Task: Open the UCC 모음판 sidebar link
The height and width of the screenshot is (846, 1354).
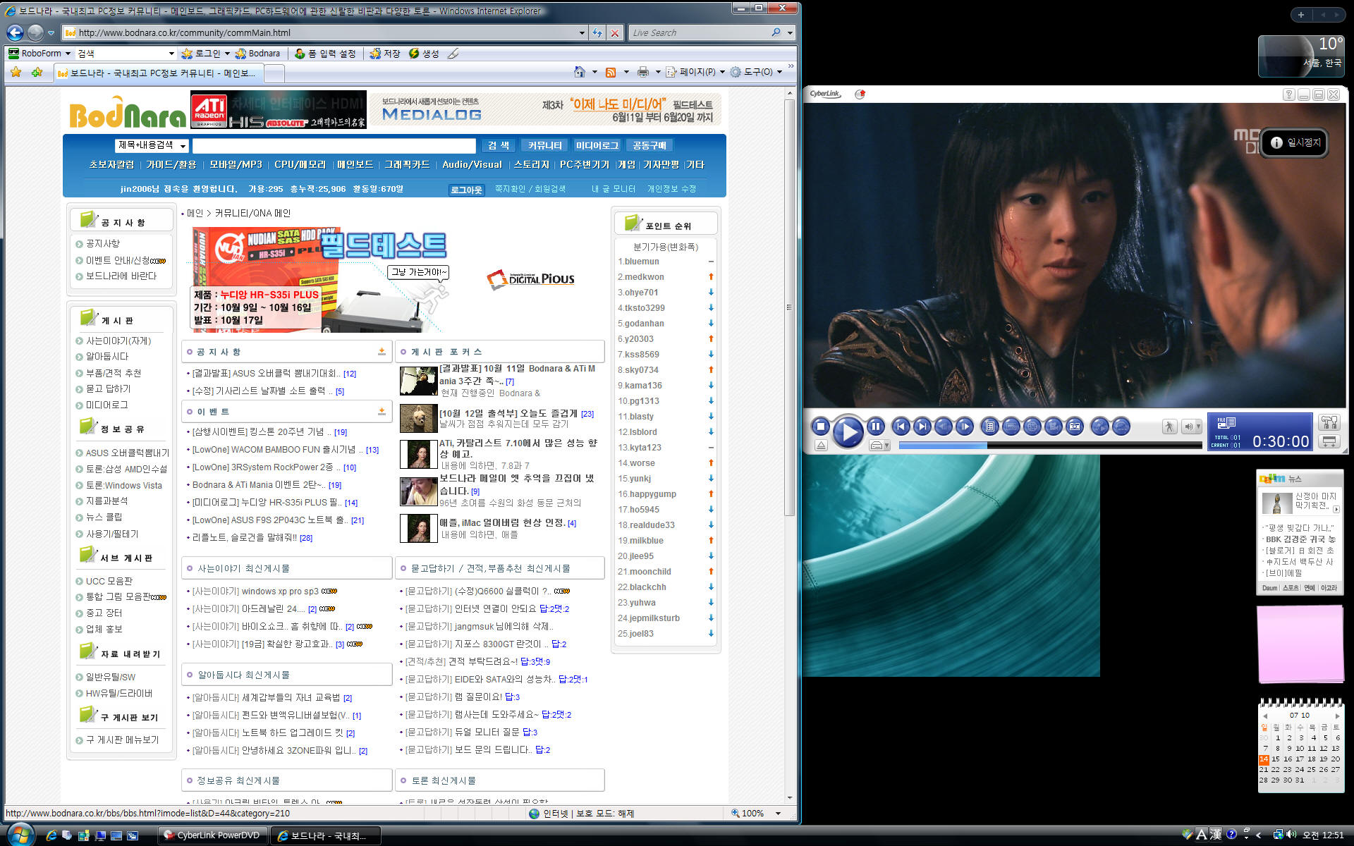Action: 109,581
